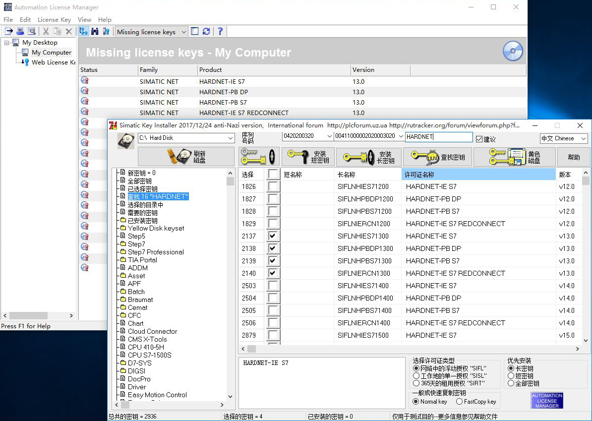Click the Automation License Manager logo button

pos(547,400)
